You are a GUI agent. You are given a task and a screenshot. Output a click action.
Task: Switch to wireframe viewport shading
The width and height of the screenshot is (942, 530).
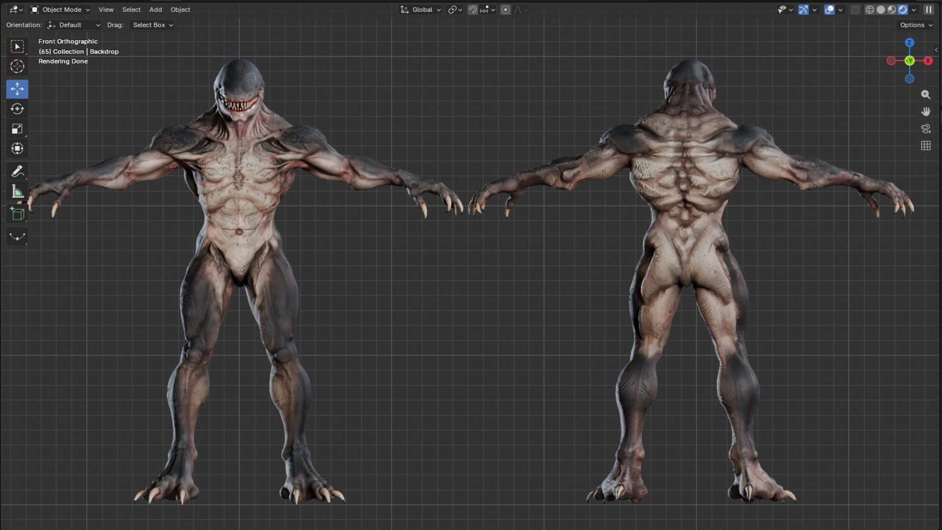(869, 10)
